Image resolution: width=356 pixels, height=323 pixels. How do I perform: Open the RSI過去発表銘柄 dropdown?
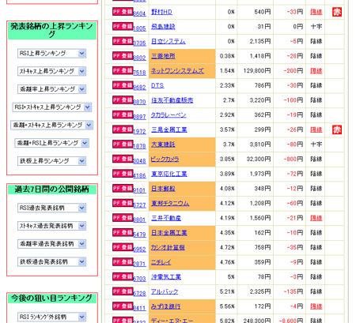point(51,208)
